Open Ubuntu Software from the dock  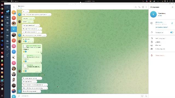pos(2,29)
